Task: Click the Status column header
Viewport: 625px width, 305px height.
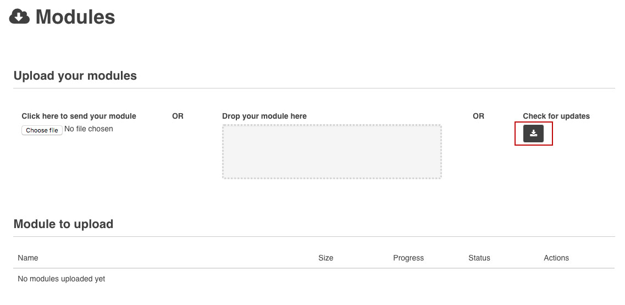Action: (x=479, y=258)
